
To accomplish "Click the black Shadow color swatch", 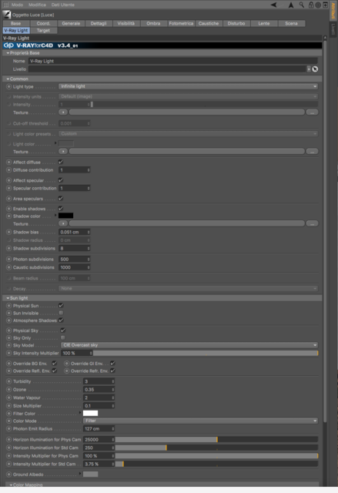I will [x=66, y=216].
